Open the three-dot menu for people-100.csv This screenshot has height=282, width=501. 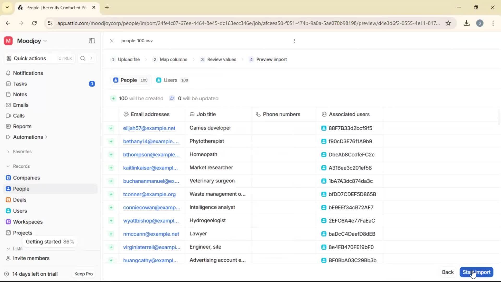(x=294, y=41)
